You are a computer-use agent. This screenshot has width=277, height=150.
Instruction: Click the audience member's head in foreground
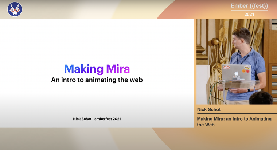tap(261, 98)
